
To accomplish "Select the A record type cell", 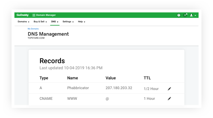I will coord(41,88).
